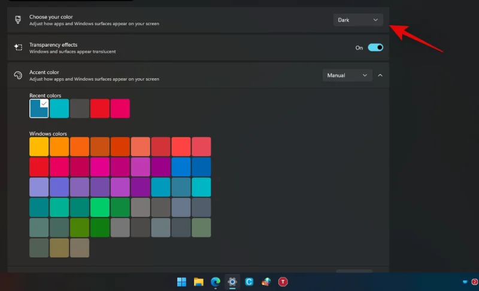The height and width of the screenshot is (291, 479).
Task: Choose the tan brown swatch in Windows colors
Action: (80, 248)
